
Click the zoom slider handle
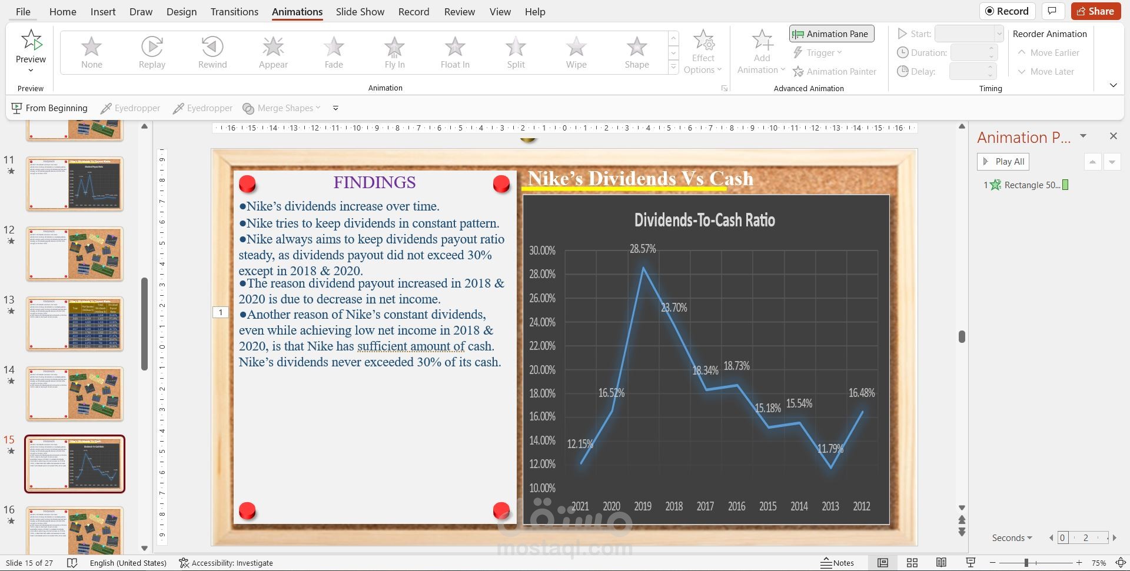[x=1026, y=563]
